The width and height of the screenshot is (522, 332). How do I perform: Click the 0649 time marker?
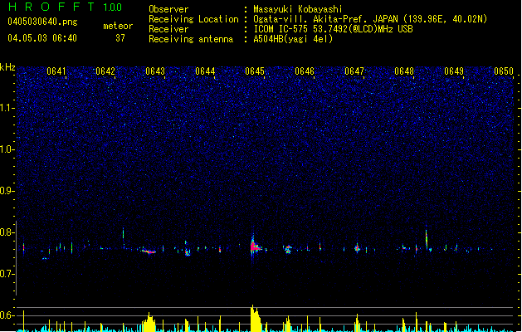454,71
